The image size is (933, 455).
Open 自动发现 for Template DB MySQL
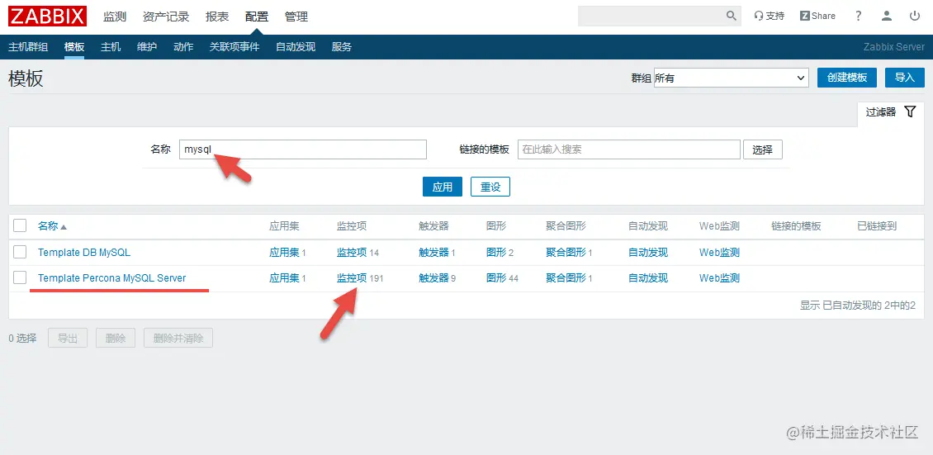coord(648,252)
